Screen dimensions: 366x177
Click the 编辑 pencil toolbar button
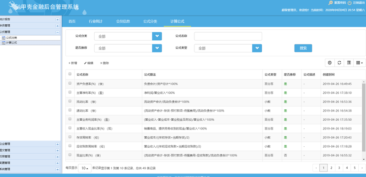coord(88,63)
